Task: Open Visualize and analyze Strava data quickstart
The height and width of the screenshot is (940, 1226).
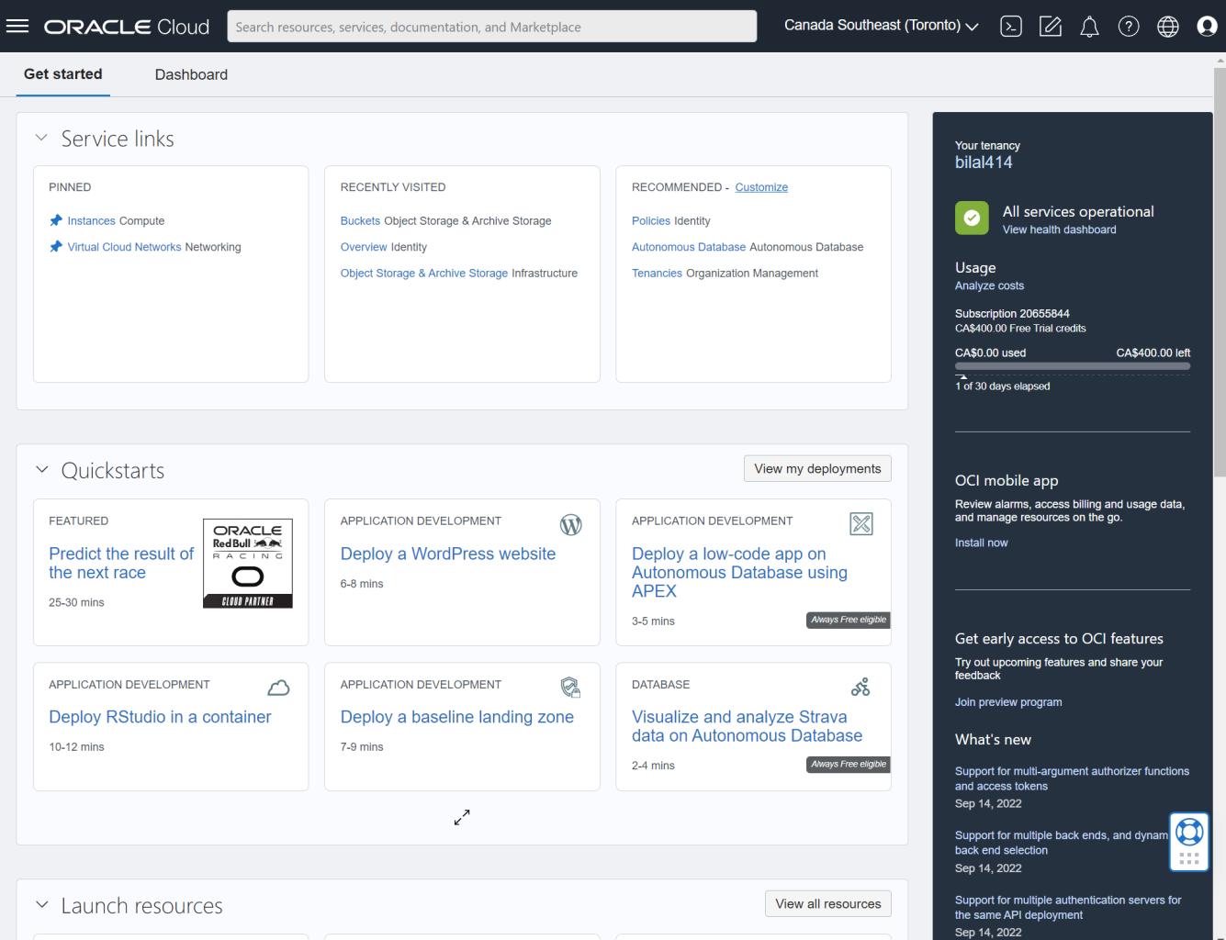Action: [x=747, y=726]
